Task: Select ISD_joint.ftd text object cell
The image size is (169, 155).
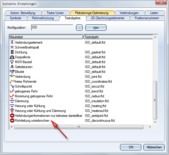Action: [93, 77]
